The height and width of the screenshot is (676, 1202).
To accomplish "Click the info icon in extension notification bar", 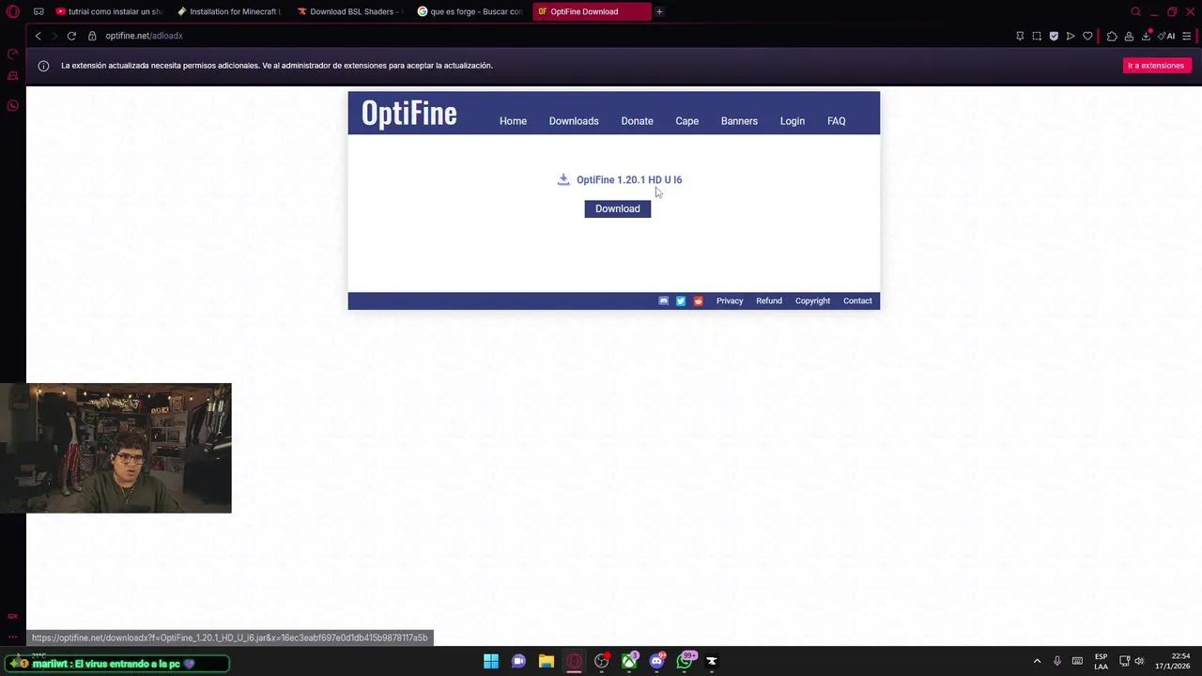I will point(43,66).
